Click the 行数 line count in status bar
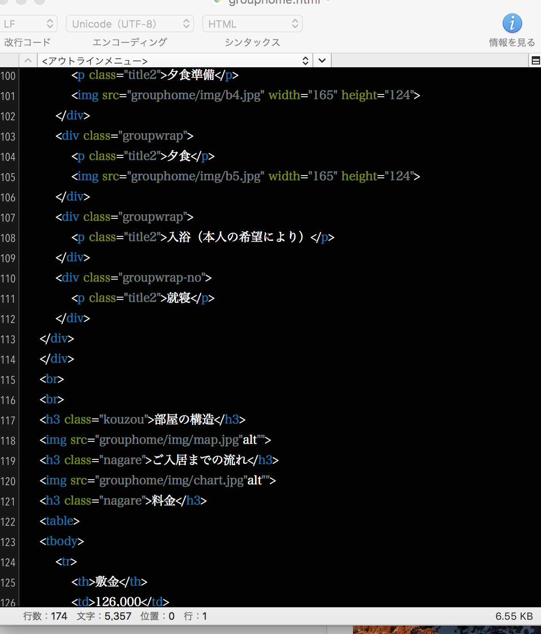 (45, 616)
